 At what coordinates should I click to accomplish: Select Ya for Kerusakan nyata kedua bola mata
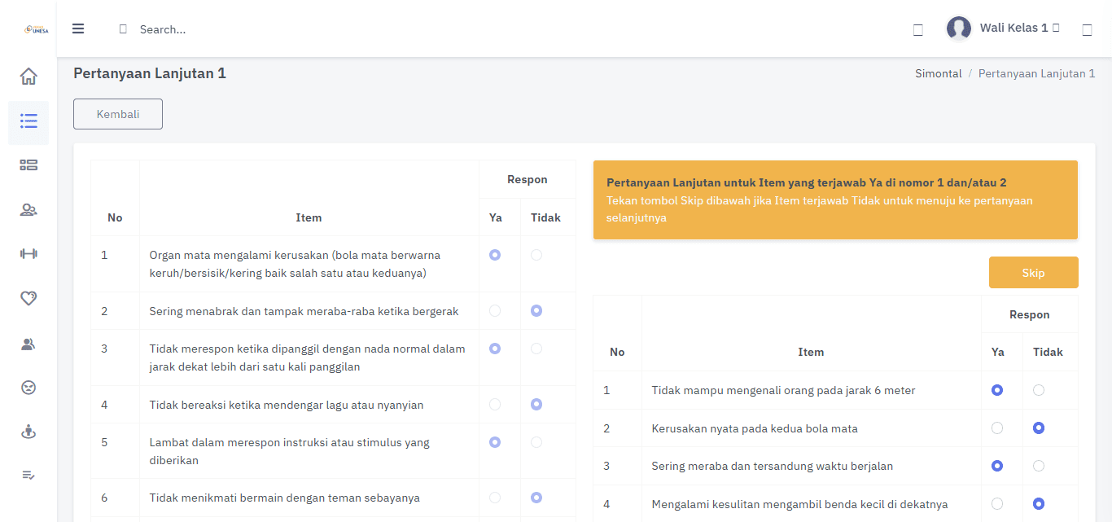[997, 428]
